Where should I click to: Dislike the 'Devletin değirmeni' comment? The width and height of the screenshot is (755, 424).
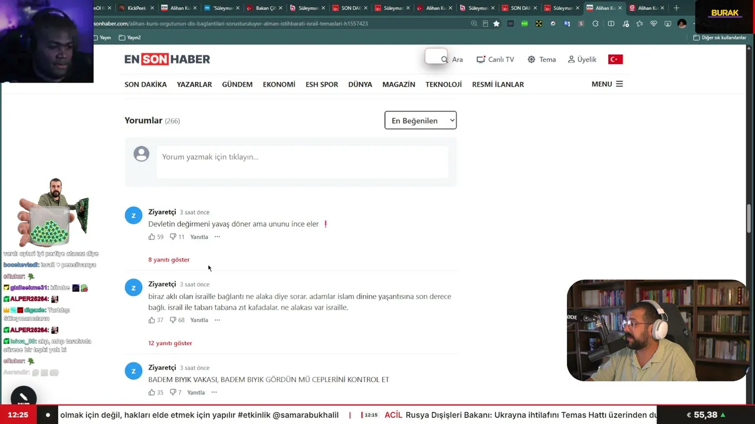(x=173, y=237)
